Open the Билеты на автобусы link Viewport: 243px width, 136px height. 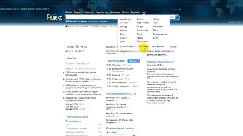pos(157,55)
